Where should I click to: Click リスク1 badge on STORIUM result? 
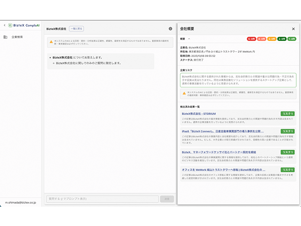[287, 114]
